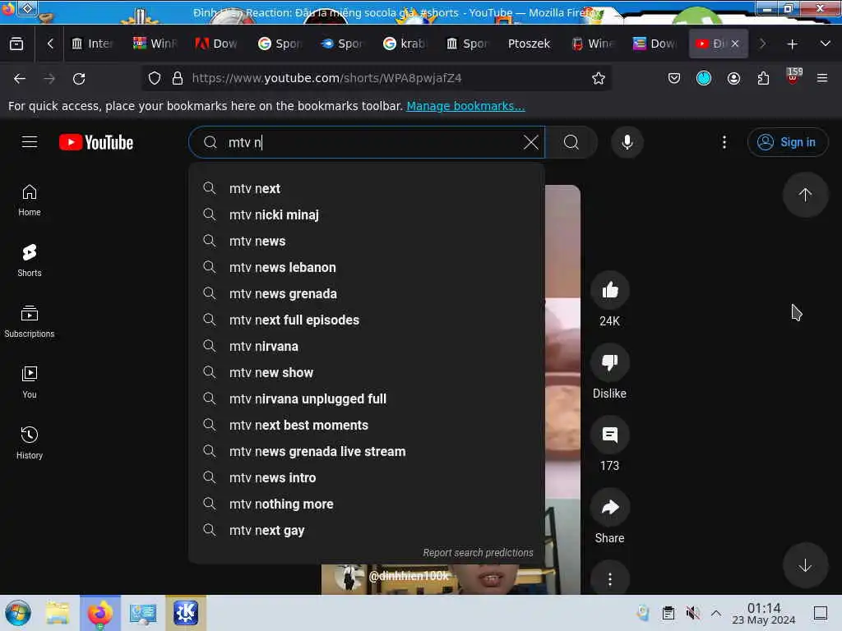The image size is (842, 631).
Task: Open History in the sidebar
Action: pyautogui.click(x=30, y=443)
